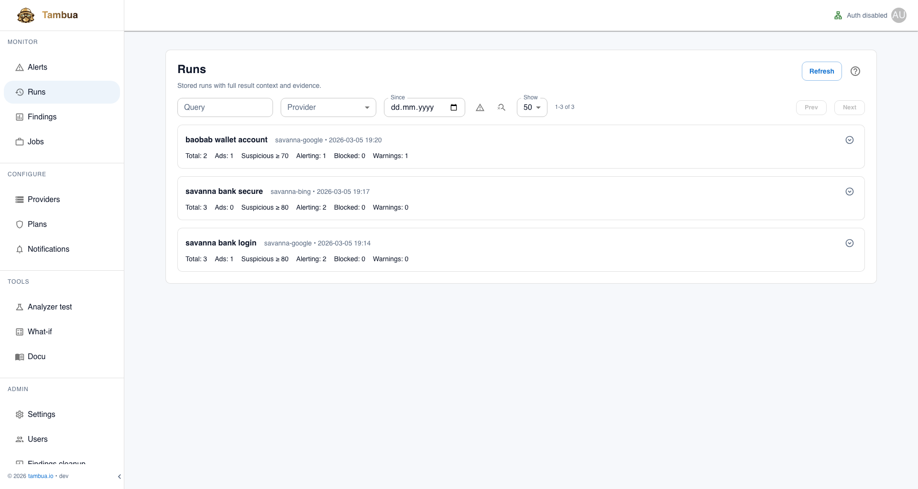918x489 pixels.
Task: Switch to the Runs section
Action: (36, 92)
